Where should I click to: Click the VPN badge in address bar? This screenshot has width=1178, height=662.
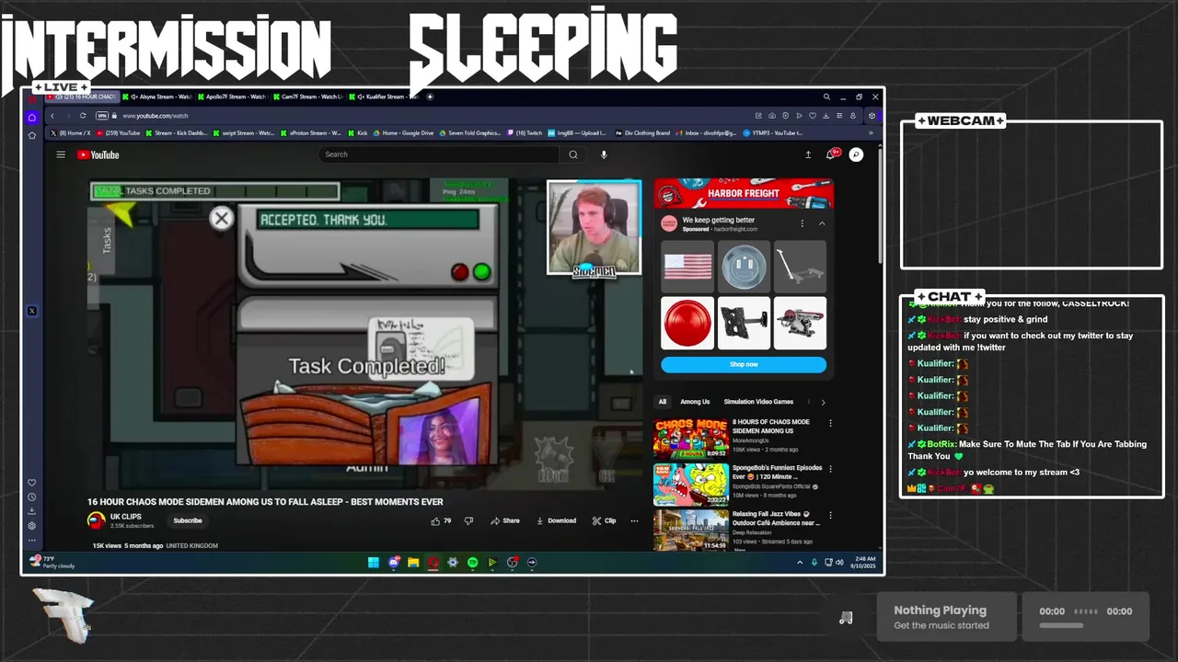[x=102, y=116]
